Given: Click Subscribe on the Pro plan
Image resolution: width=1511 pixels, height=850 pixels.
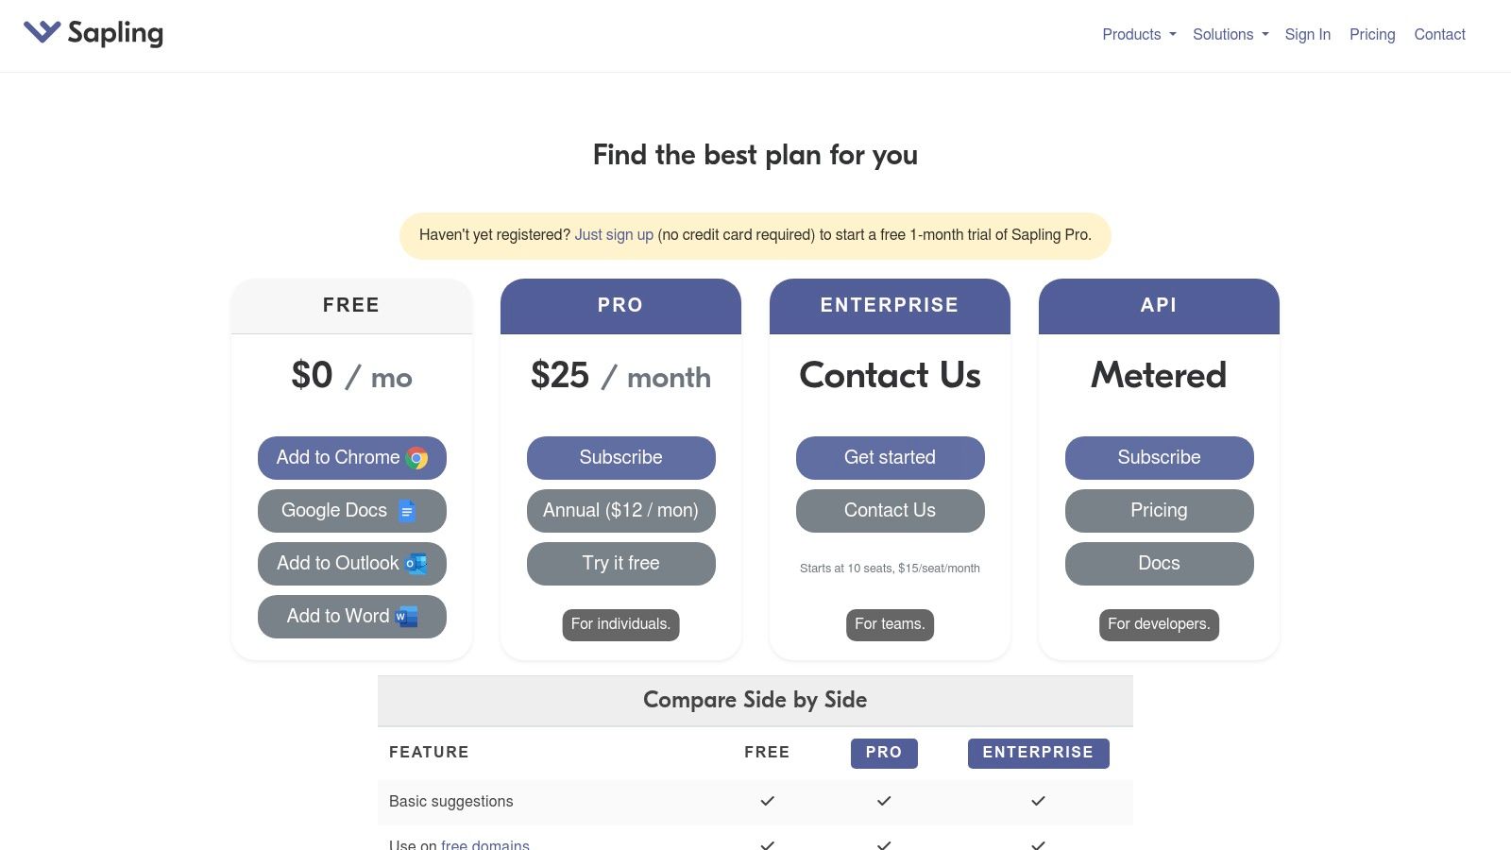Looking at the screenshot, I should (x=620, y=457).
